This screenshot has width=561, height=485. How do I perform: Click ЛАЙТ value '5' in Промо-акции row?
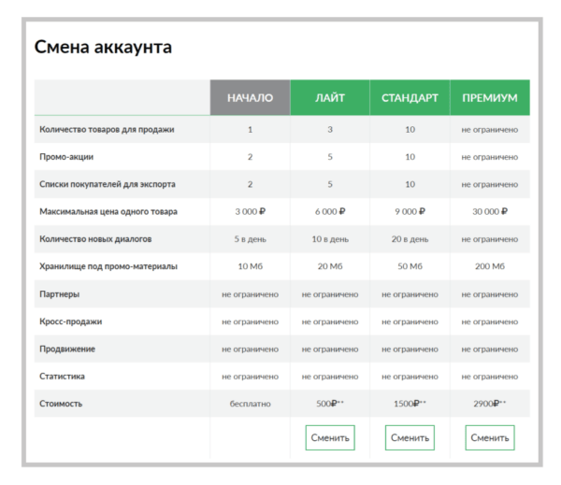pyautogui.click(x=330, y=157)
